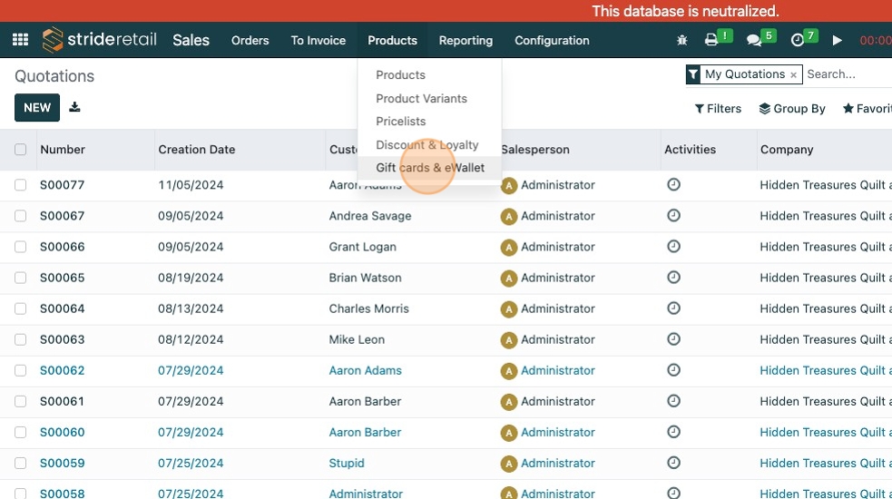Open the conversations messages icon
The width and height of the screenshot is (892, 499).
[x=753, y=40]
